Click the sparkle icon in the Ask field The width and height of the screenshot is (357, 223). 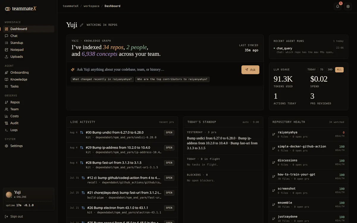tap(73, 70)
